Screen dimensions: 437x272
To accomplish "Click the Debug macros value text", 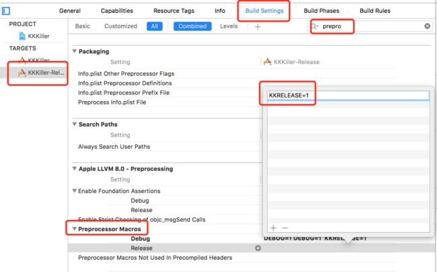I will pos(315,238).
